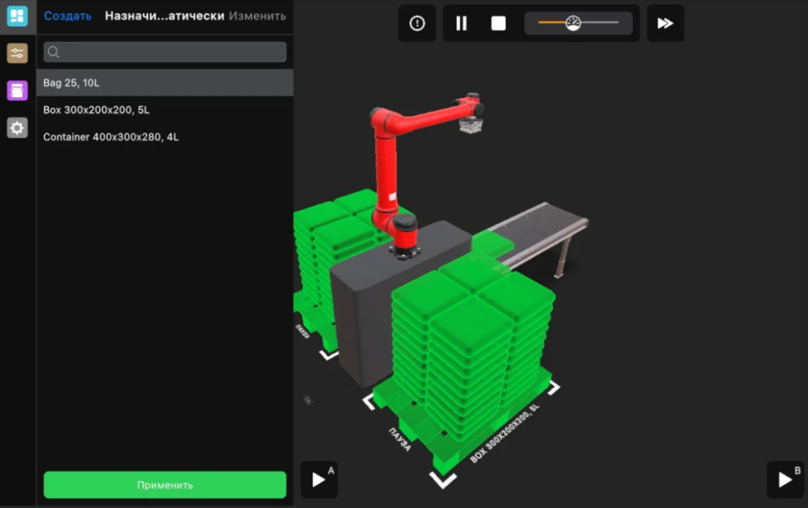The image size is (808, 508).
Task: Select the Назначи...атически tab
Action: pyautogui.click(x=164, y=16)
